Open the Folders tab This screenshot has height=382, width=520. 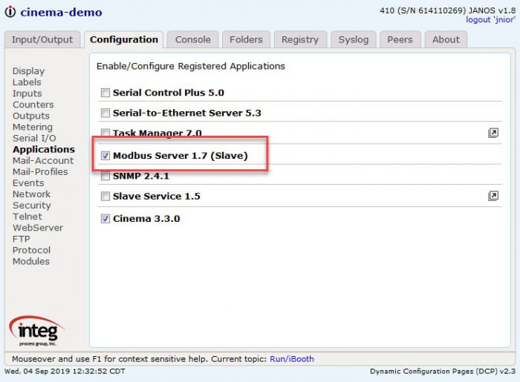click(x=246, y=40)
